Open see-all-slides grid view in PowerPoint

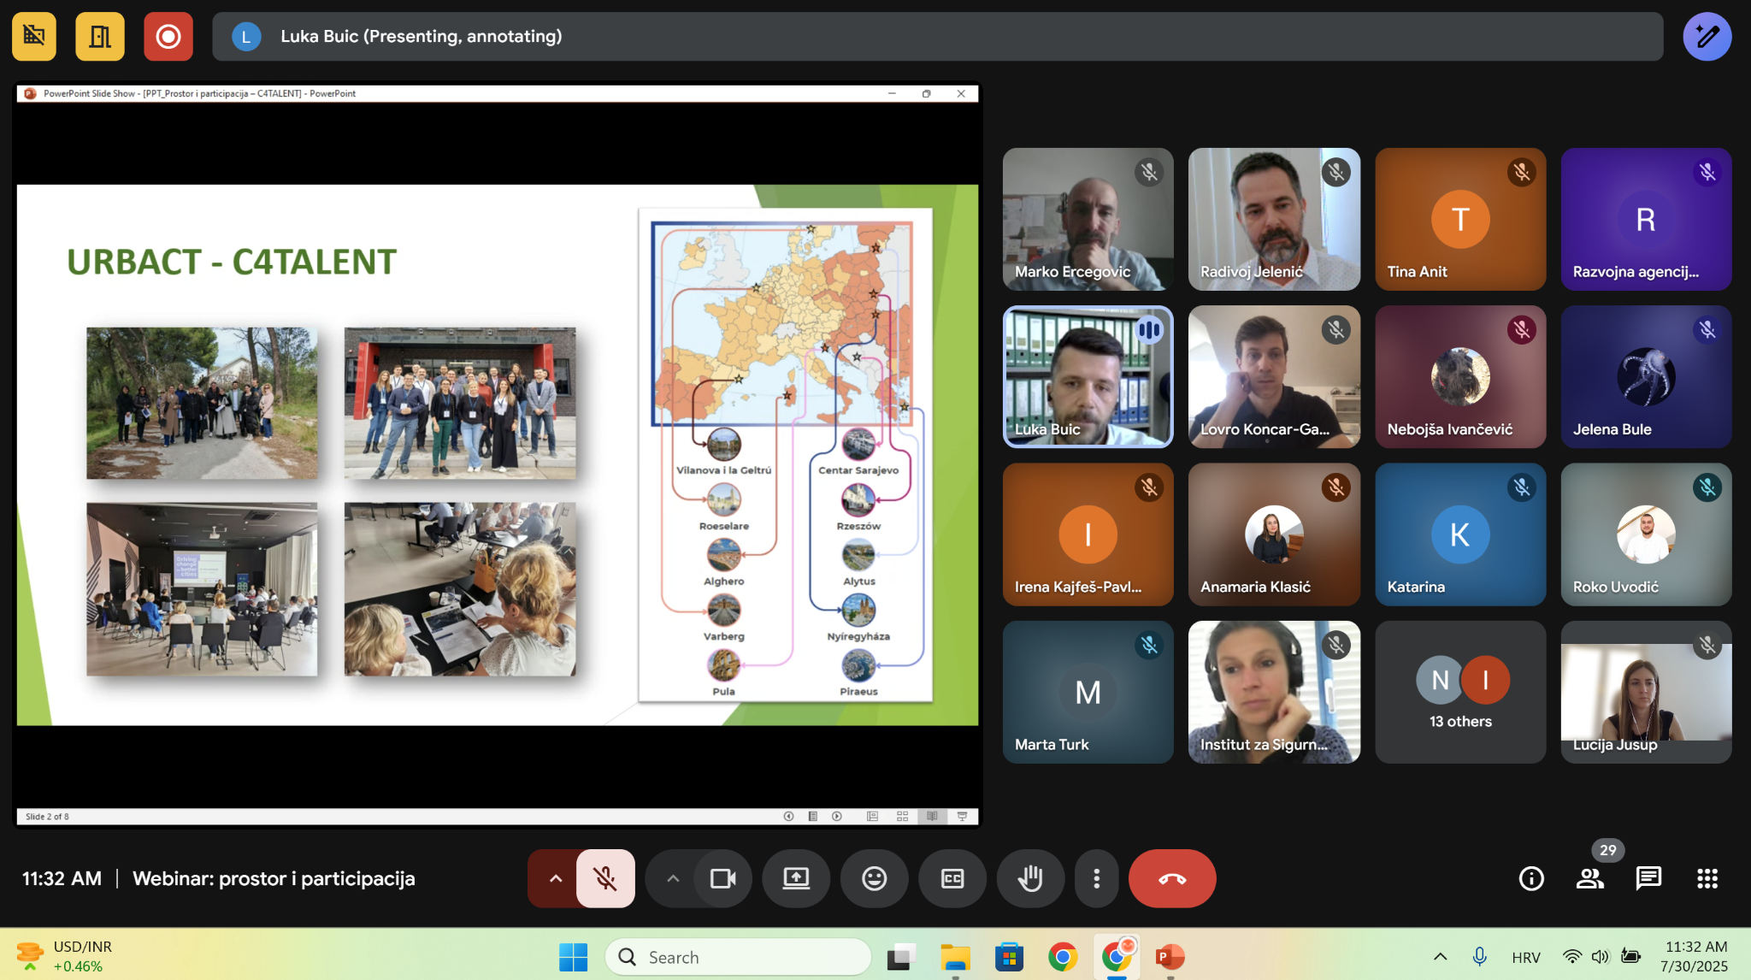[902, 817]
